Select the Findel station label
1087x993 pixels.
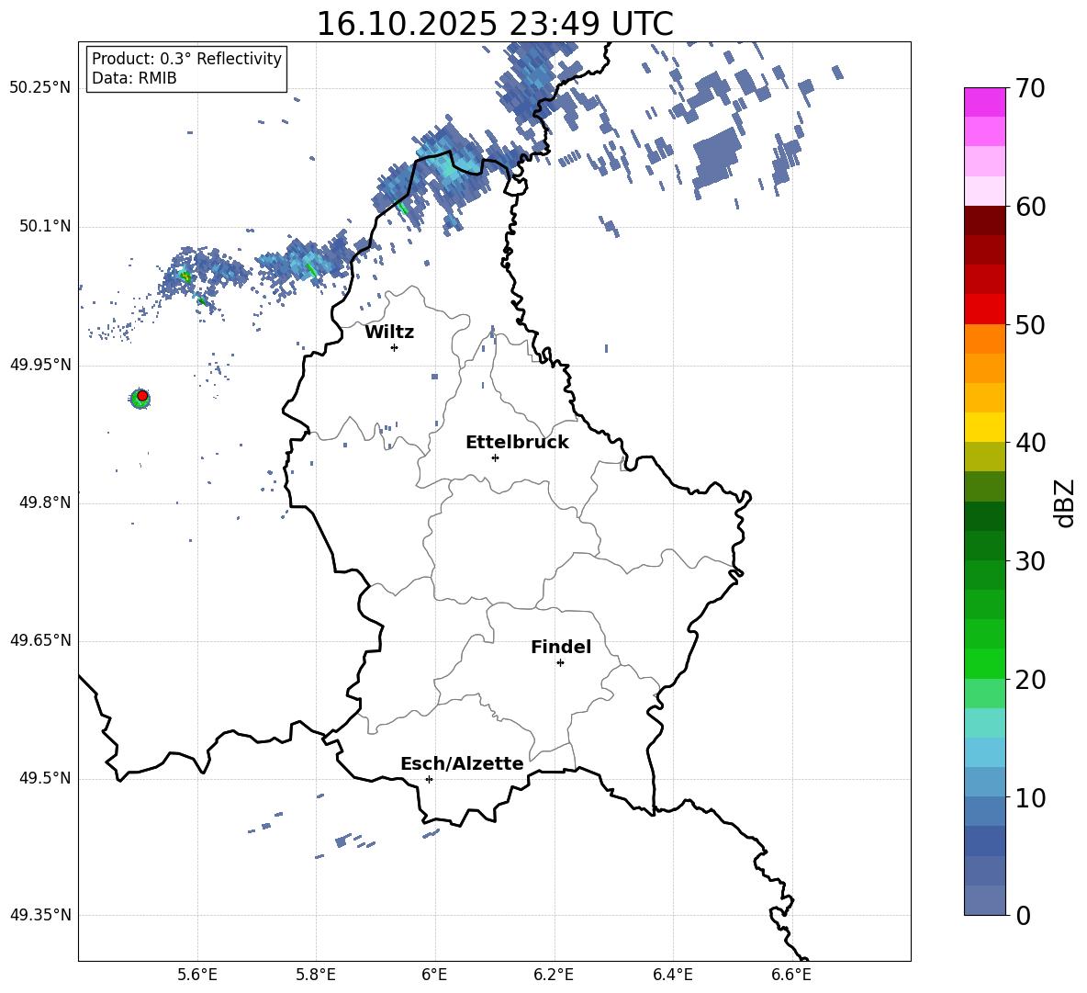pyautogui.click(x=561, y=647)
